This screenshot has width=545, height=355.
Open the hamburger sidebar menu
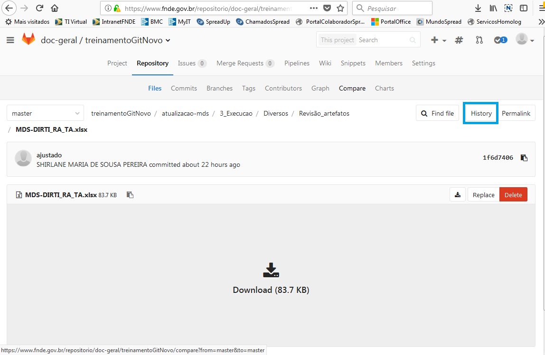10,40
